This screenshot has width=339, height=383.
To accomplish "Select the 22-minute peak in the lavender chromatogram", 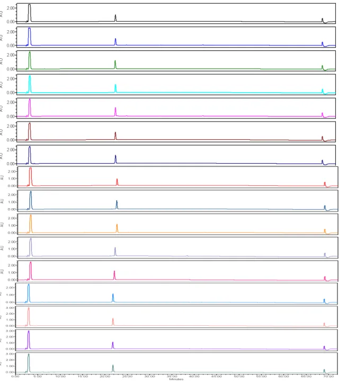I will click(115, 252).
